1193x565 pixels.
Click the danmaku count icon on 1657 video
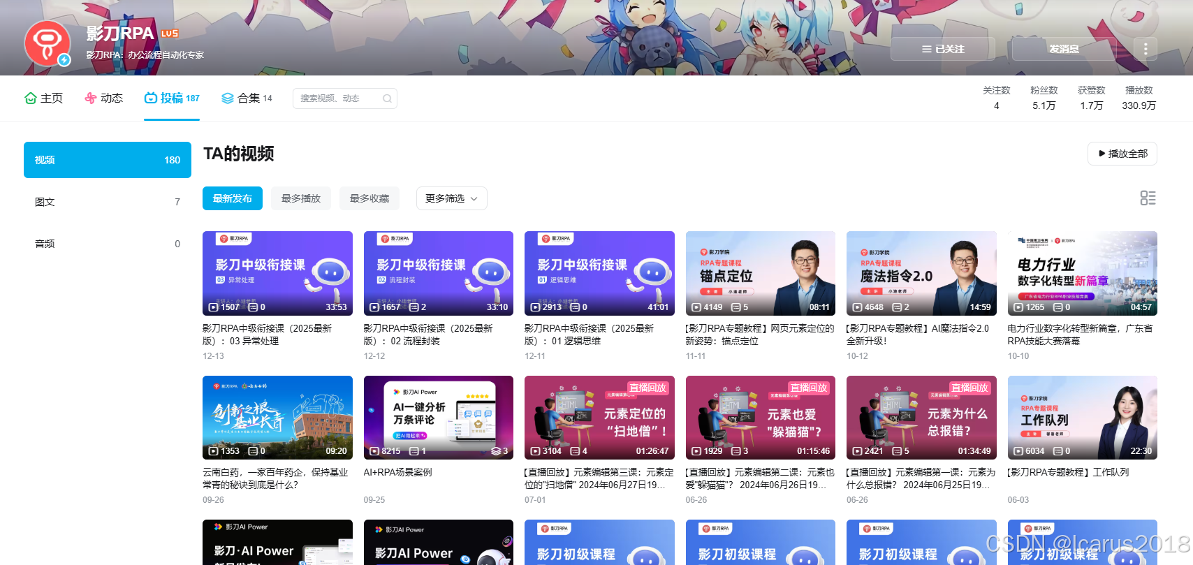pos(413,307)
